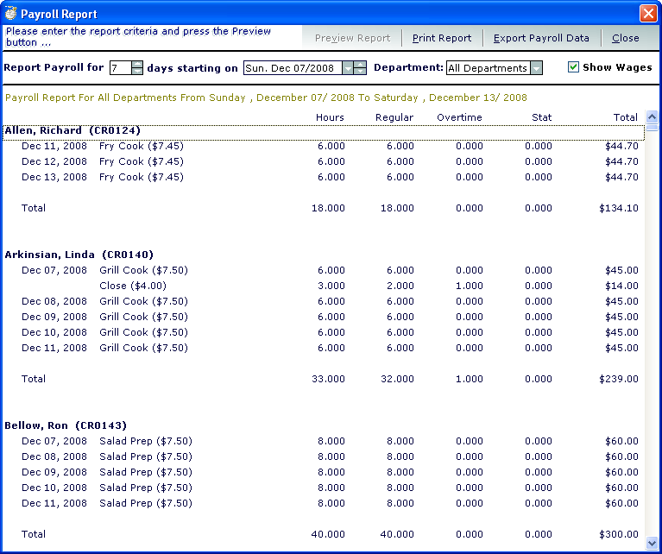Decrease the number of days with down arrow

click(137, 72)
